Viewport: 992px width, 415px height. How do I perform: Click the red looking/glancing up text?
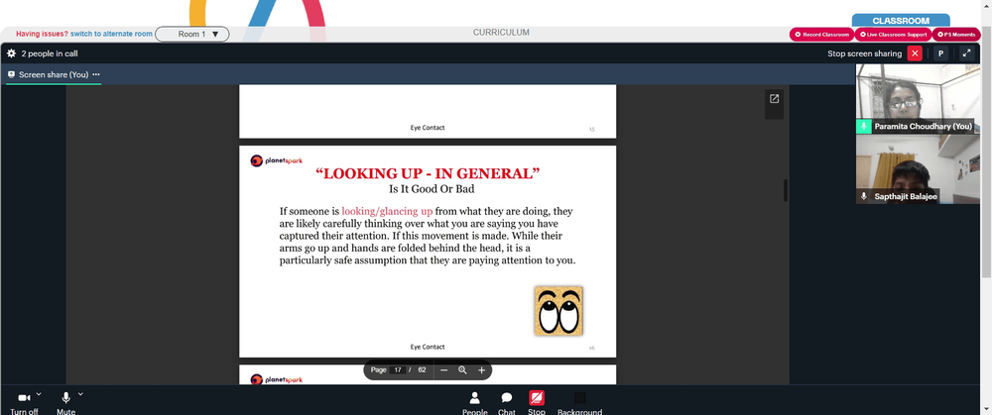coord(387,211)
